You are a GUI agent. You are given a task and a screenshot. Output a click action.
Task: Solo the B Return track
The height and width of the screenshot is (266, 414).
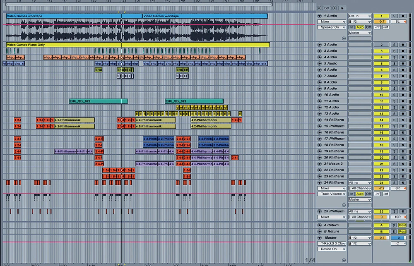(x=394, y=231)
